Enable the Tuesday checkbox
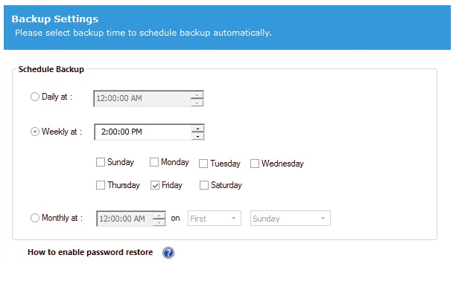456x284 pixels. (x=203, y=164)
